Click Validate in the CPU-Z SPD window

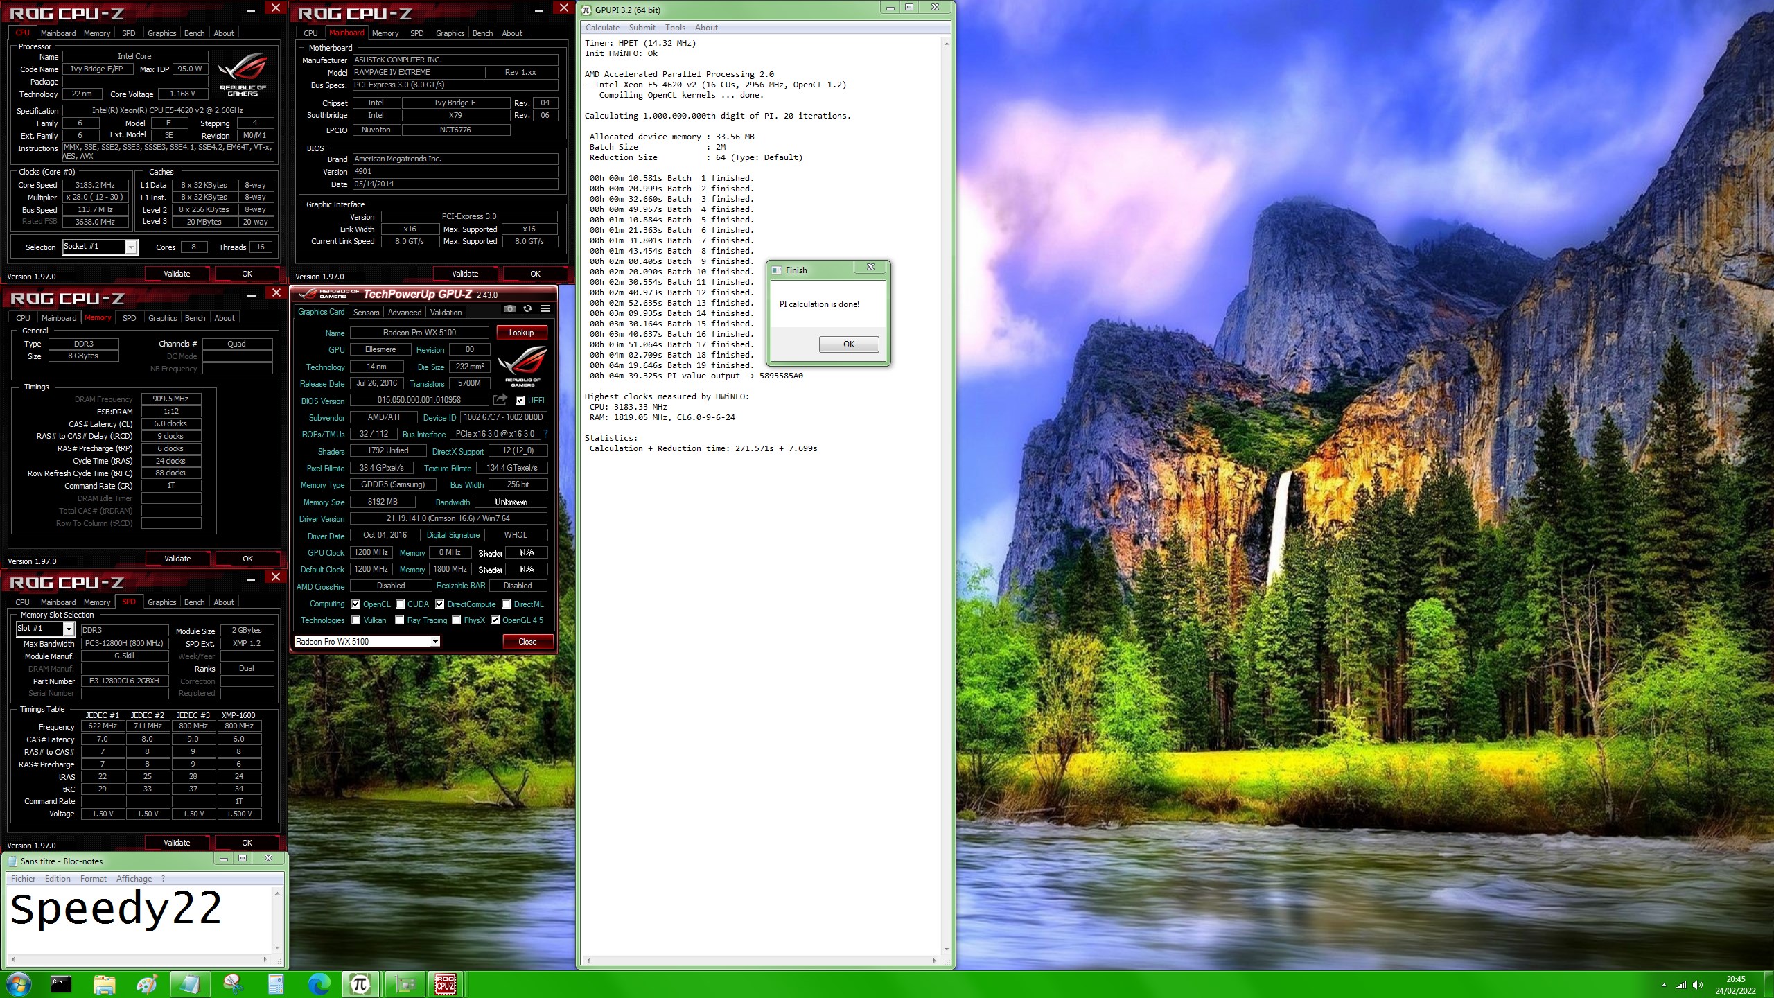[177, 843]
